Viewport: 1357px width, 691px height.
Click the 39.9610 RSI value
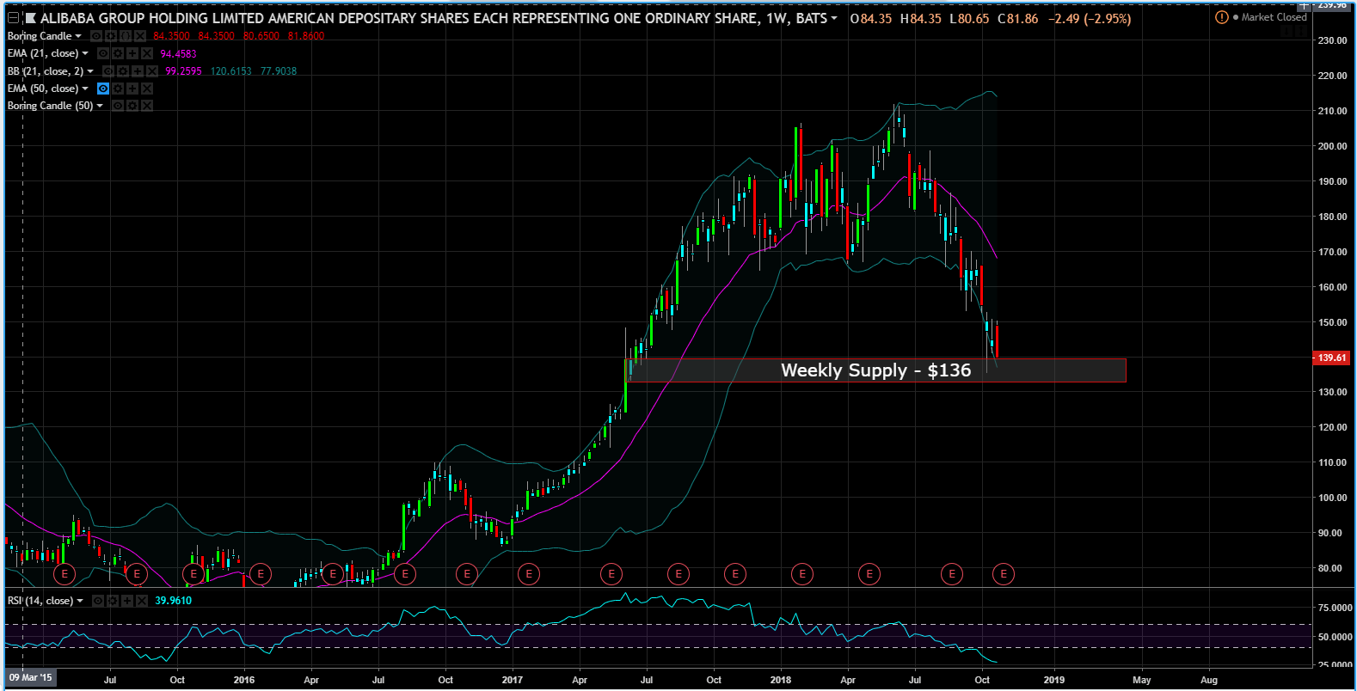[x=174, y=601]
